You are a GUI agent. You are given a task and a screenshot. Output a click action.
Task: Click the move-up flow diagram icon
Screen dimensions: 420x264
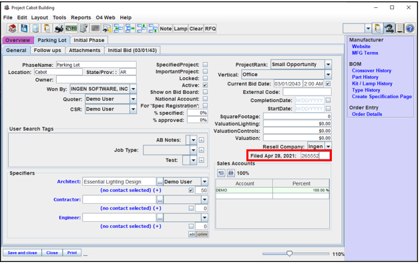pos(142,29)
